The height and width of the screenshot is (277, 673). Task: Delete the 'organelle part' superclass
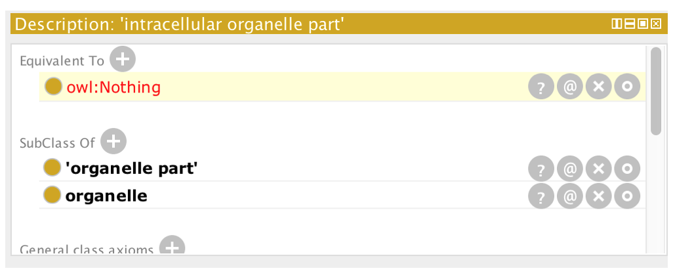click(x=598, y=169)
